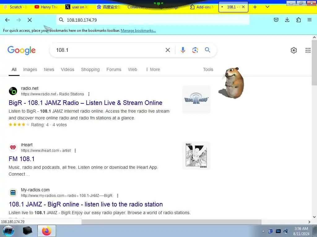Switch to the user on X tab
317x237 pixels.
pyautogui.click(x=77, y=7)
